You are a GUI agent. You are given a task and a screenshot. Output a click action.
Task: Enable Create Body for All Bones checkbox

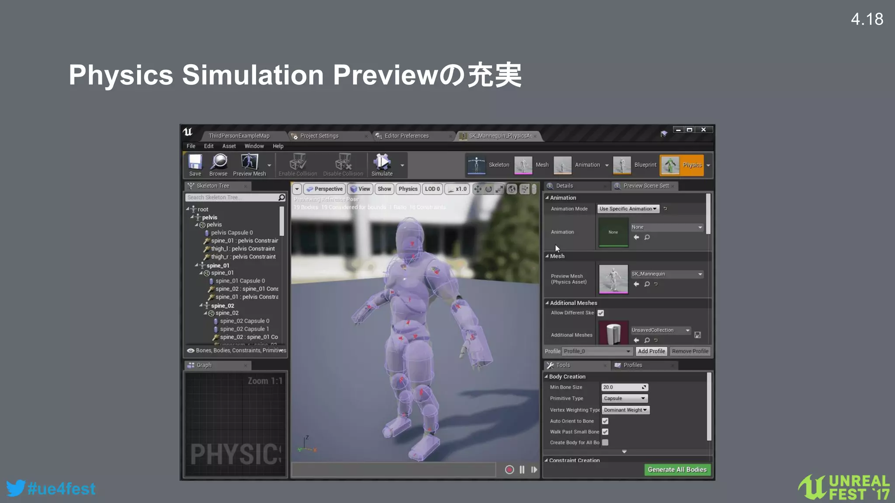[605, 442]
